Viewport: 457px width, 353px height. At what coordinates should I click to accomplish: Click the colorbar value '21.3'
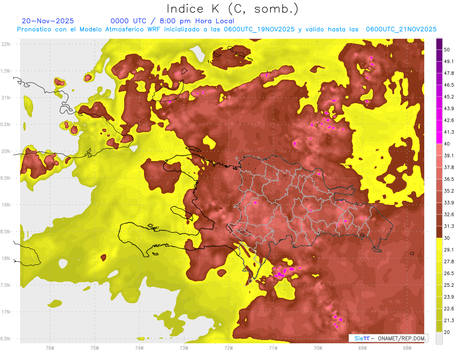point(449,320)
